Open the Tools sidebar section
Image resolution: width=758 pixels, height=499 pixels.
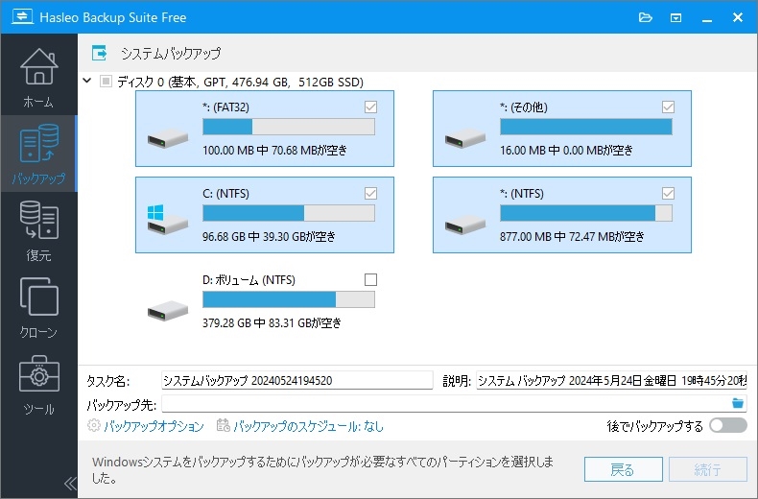tap(38, 385)
